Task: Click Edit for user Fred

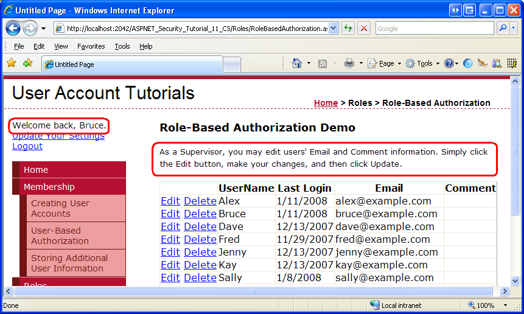Action: pos(170,239)
